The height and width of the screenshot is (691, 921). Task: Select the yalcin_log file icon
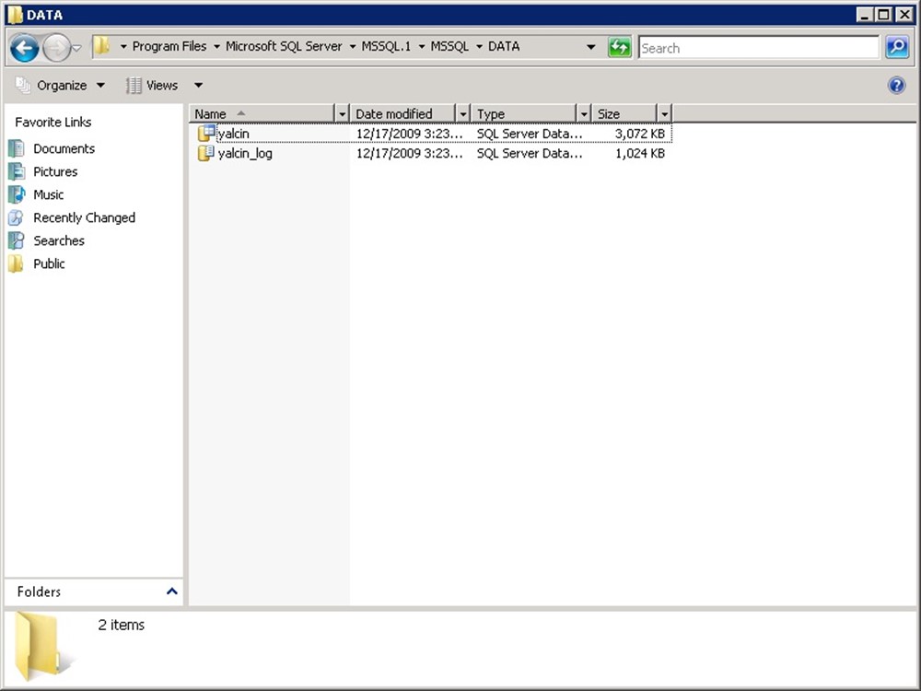pos(205,154)
